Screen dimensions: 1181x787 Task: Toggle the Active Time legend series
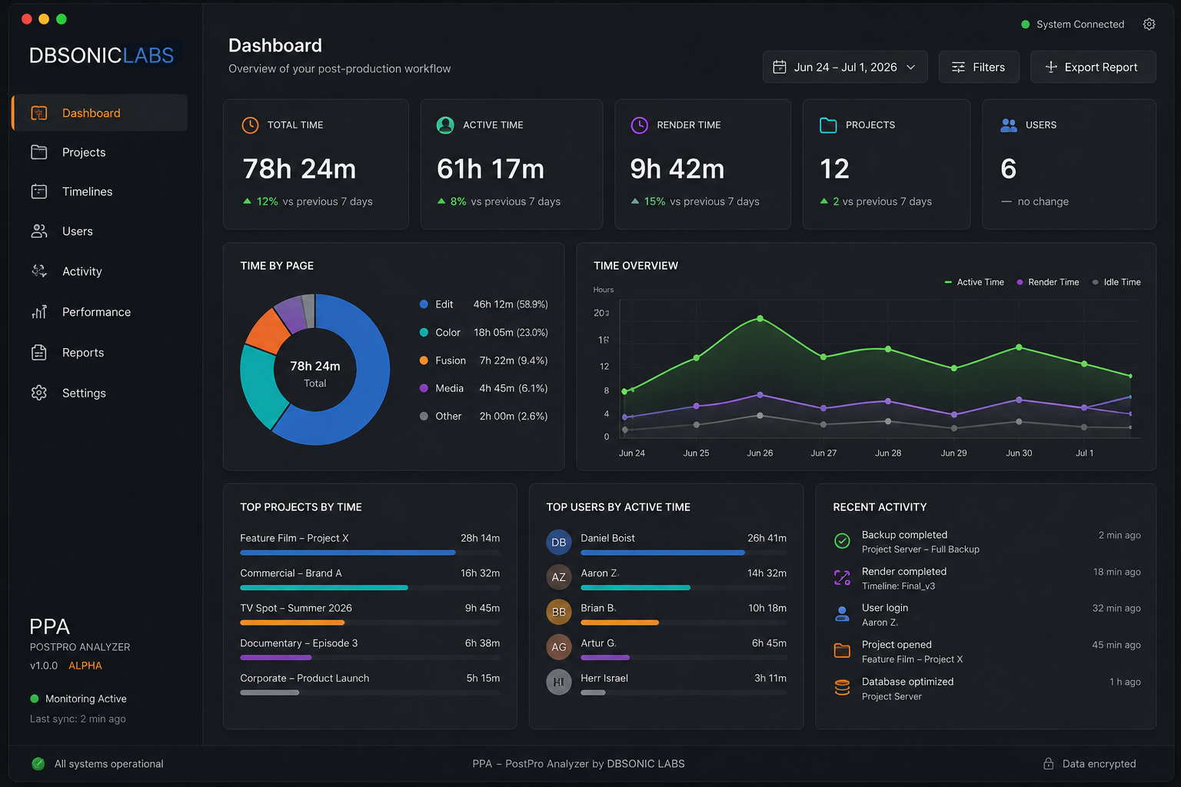coord(974,282)
